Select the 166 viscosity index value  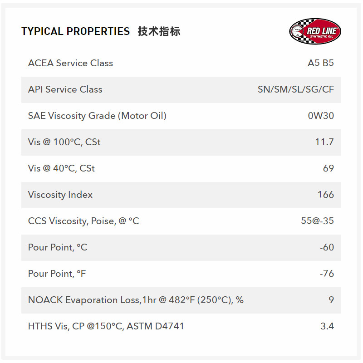click(x=325, y=195)
